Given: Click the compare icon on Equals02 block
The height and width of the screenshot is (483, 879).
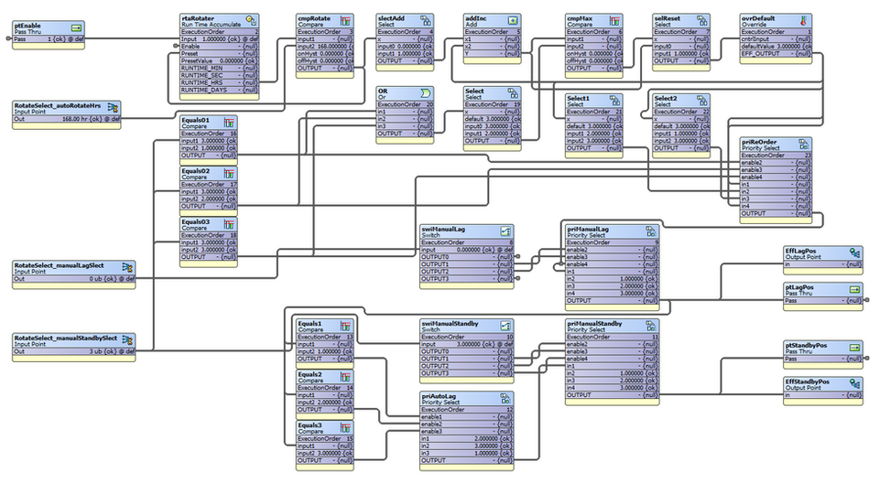Looking at the screenshot, I should tap(229, 173).
